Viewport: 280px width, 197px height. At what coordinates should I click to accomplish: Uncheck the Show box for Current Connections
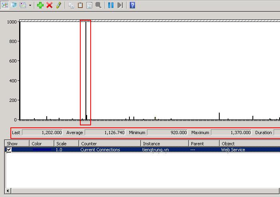click(9, 150)
